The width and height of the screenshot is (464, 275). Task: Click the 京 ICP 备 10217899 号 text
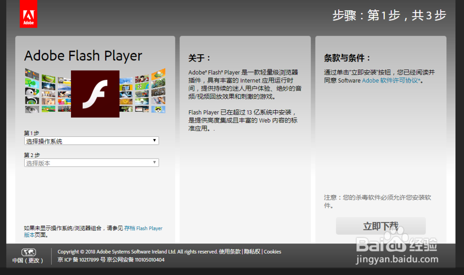81,260
